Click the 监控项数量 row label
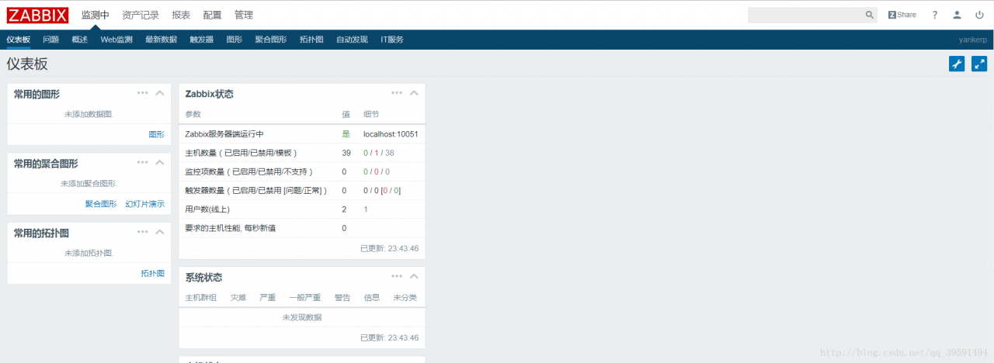The height and width of the screenshot is (363, 994). [249, 171]
